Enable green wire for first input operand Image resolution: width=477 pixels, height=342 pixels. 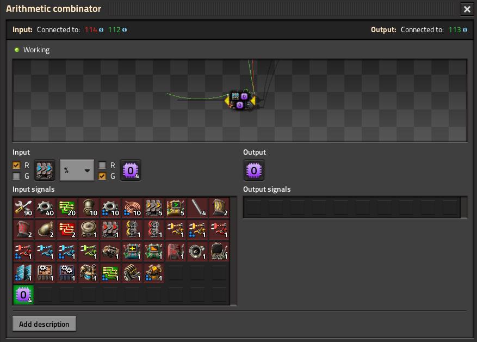(16, 176)
